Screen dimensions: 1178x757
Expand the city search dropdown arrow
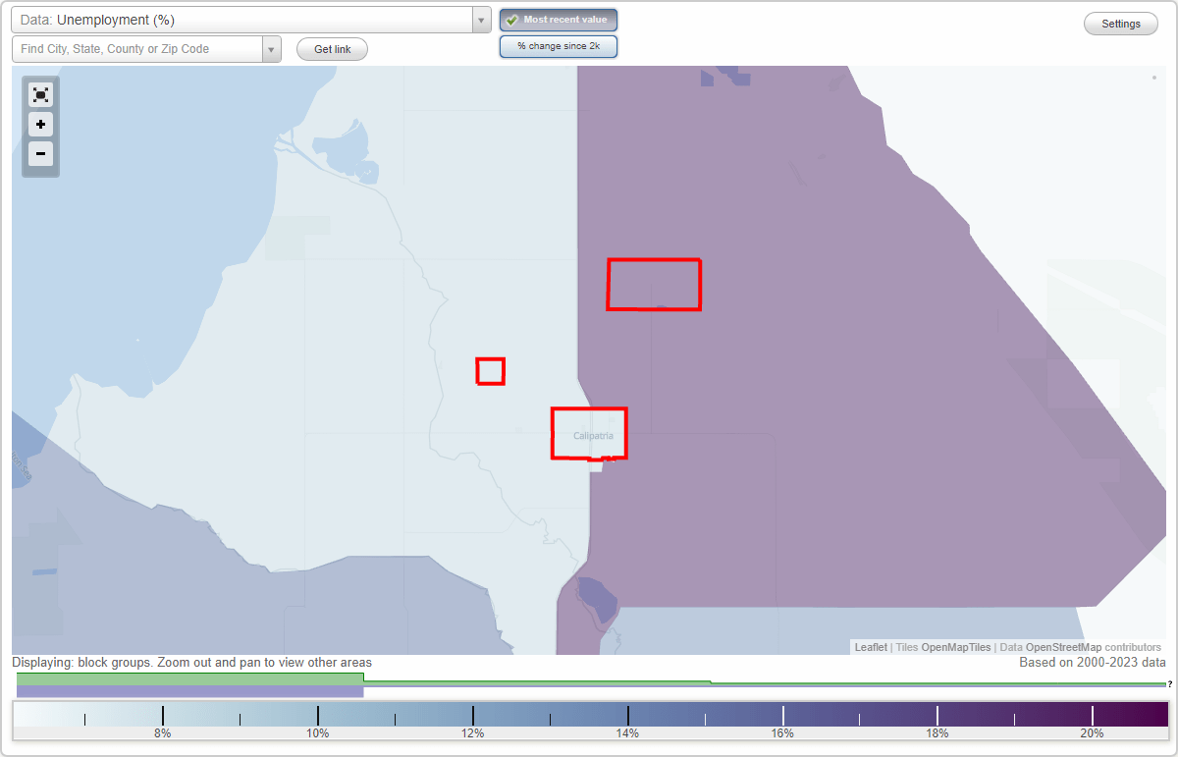pos(271,48)
